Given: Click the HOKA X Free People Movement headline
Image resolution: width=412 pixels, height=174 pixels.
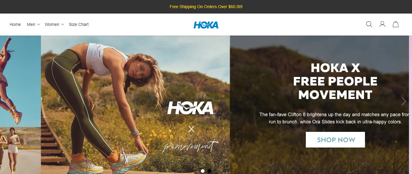Looking at the screenshot, I should click(x=335, y=81).
